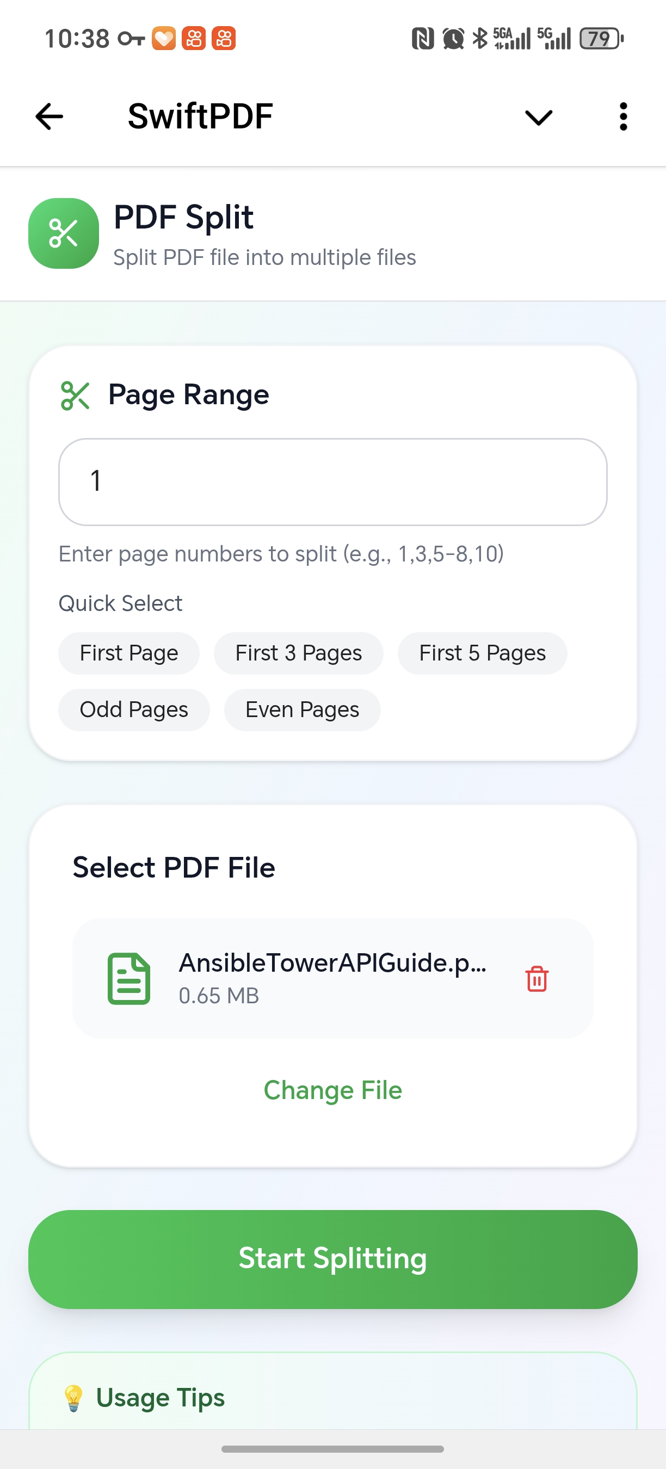Select First 5 Pages option
Viewport: 666px width, 1469px height.
482,653
